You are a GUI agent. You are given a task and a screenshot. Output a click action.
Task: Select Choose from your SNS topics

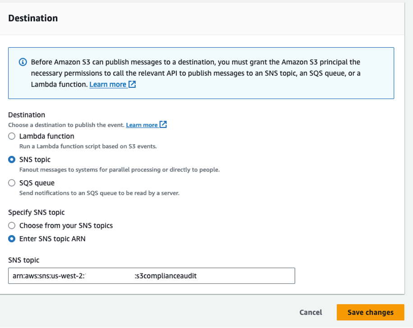pos(11,225)
